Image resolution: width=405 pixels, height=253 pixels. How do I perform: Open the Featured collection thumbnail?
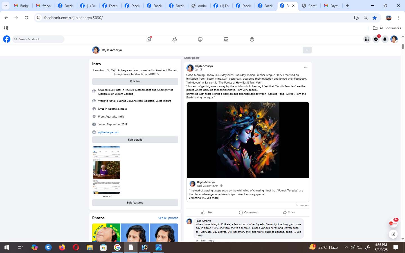pos(106,170)
